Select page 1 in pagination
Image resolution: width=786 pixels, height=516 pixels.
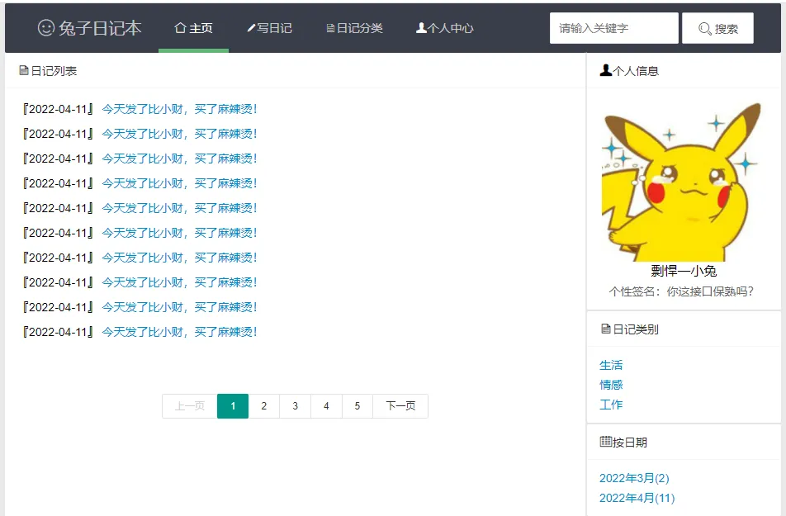coord(233,405)
